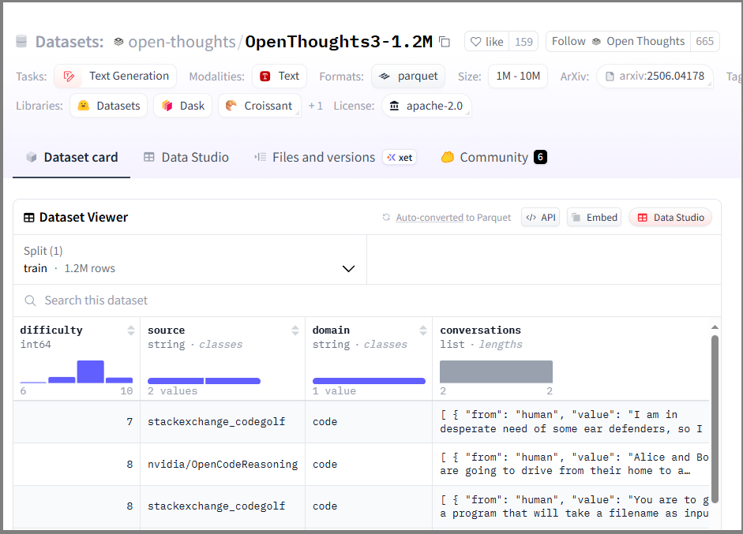743x534 pixels.
Task: Open the API button
Action: pos(541,217)
